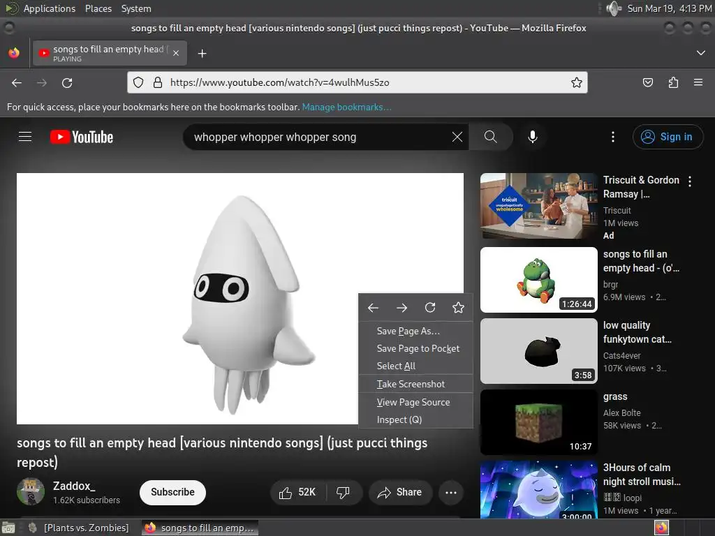715x536 pixels.
Task: Reload the page using toolbar refresh icon
Action: click(67, 82)
